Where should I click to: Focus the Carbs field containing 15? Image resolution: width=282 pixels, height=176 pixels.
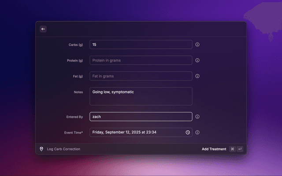click(141, 44)
